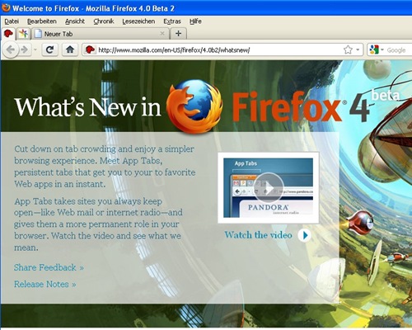Viewport: 412px width, 330px height.
Task: Open the Ansicht menu
Action: coord(75,21)
